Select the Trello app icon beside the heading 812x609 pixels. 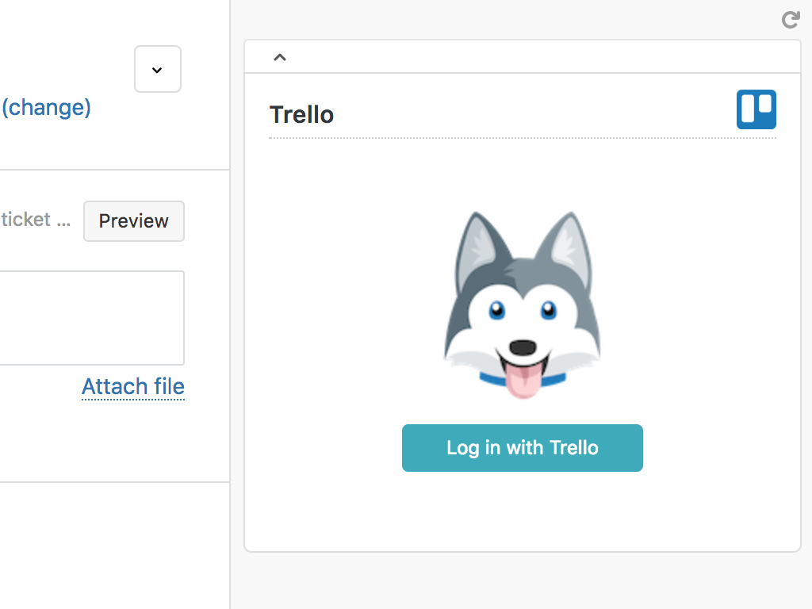756,109
